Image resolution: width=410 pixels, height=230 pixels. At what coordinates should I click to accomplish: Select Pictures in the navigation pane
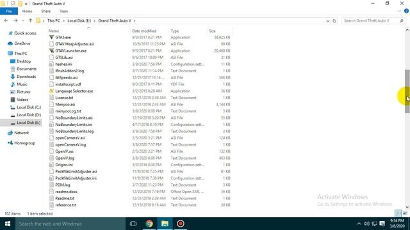point(24,92)
